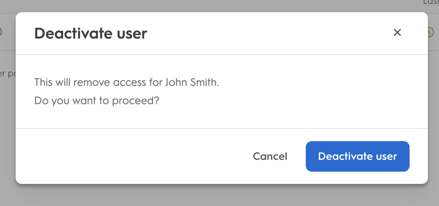Click the "Deactivate user" dialog heading
439x206 pixels.
click(x=90, y=34)
